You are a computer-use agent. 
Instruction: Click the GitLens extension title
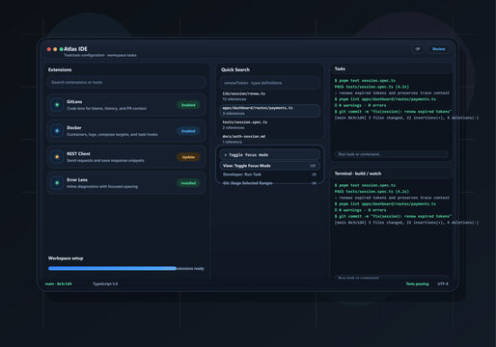click(x=74, y=102)
